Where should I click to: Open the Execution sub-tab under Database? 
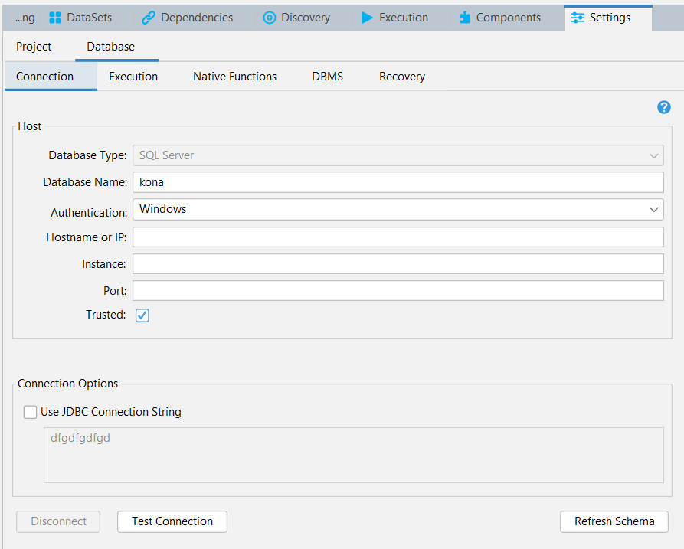(x=133, y=77)
